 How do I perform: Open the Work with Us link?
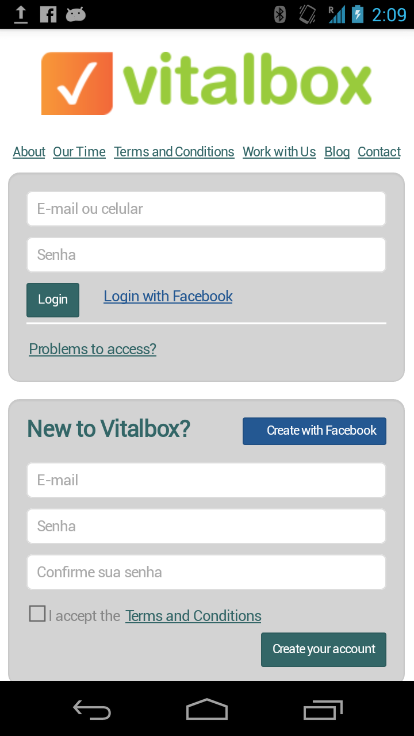tap(279, 152)
